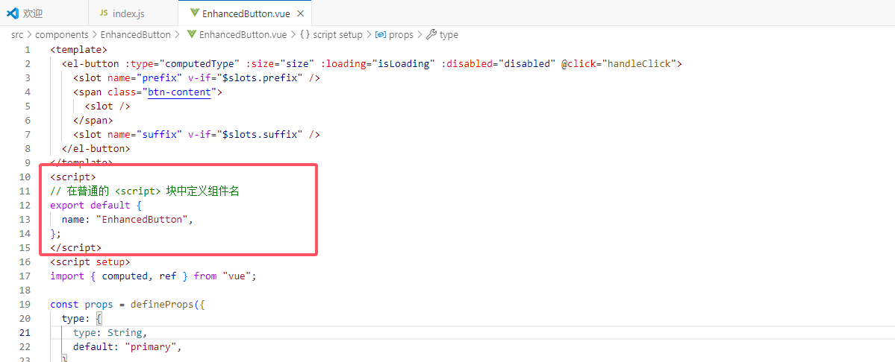The width and height of the screenshot is (895, 362).
Task: Click the opening <template> tag on line 1
Action: [x=79, y=49]
